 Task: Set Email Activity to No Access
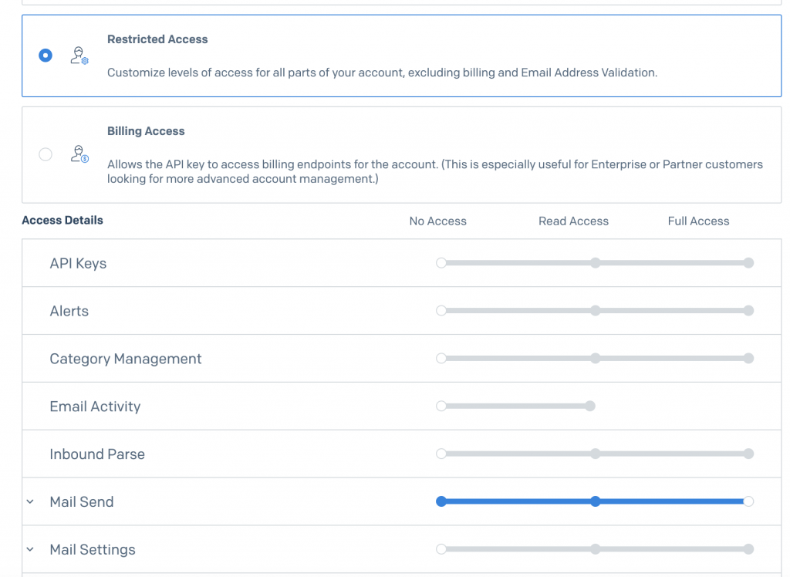(441, 406)
